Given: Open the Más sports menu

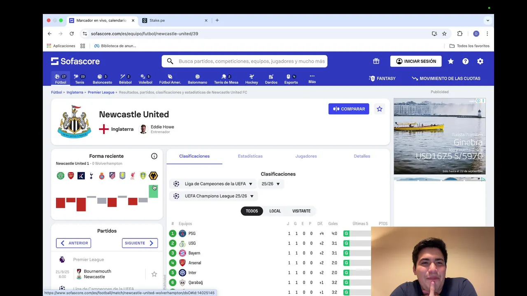Looking at the screenshot, I should tap(312, 79).
